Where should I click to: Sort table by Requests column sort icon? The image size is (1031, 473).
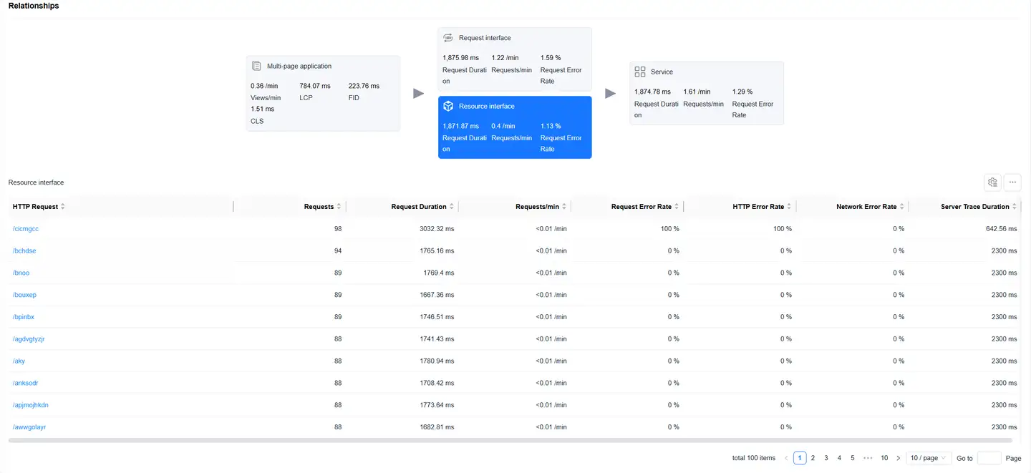[339, 207]
